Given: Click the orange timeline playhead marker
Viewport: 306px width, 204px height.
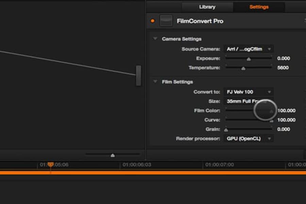Looking at the screenshot, I should [51, 165].
